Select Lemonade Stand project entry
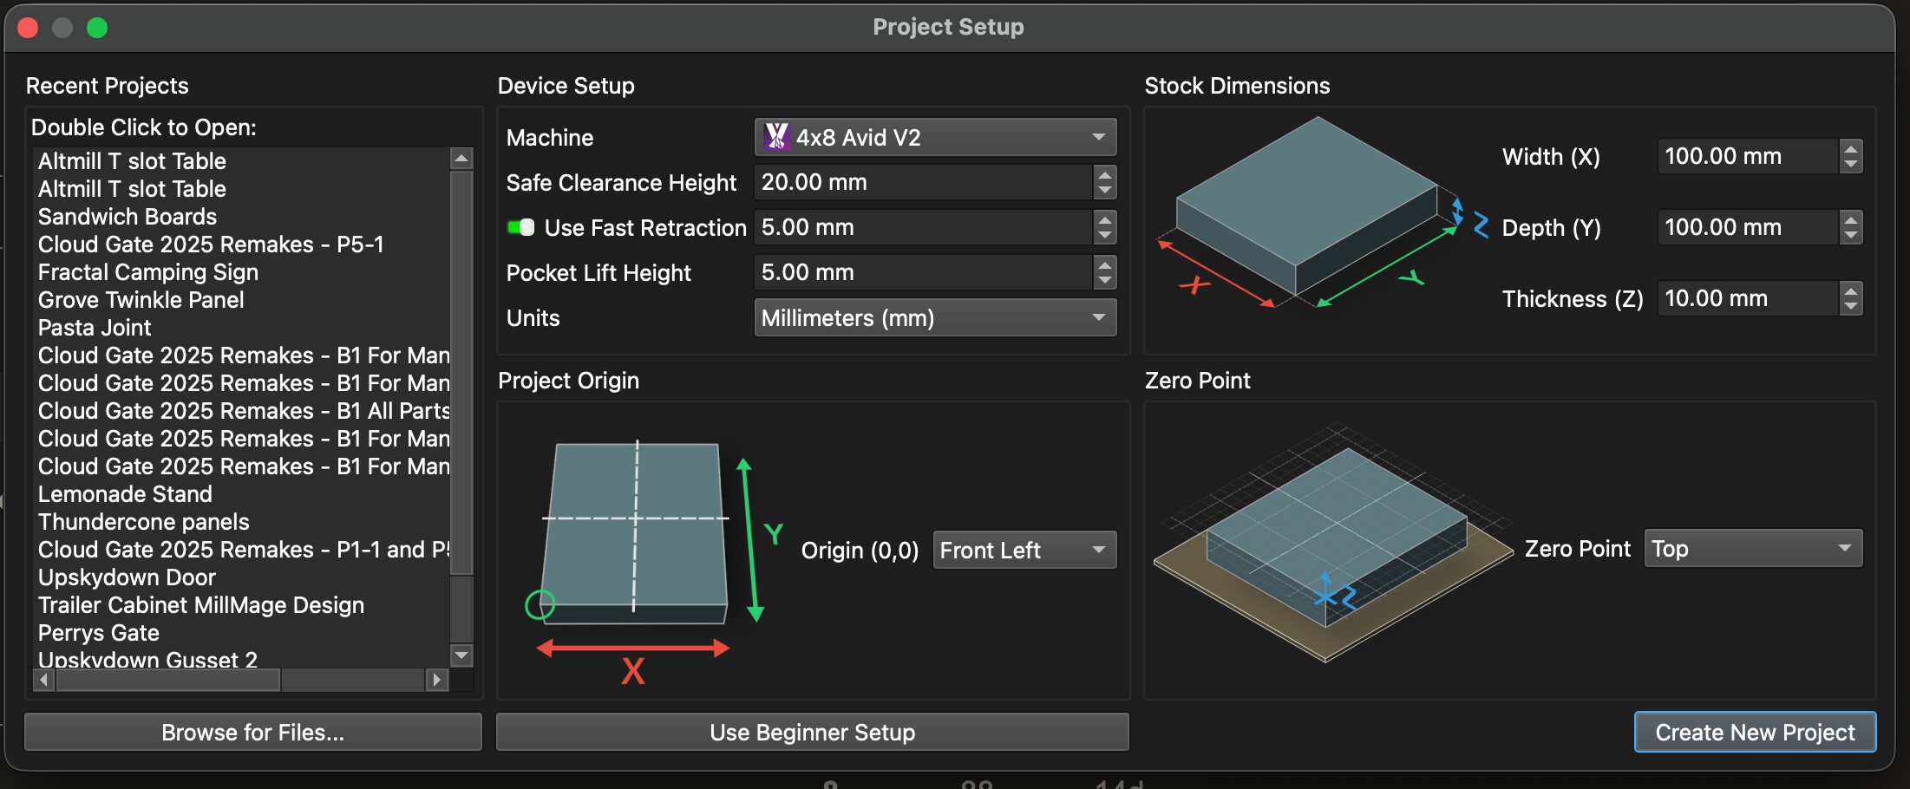Screen dimensions: 1910x789 125,494
